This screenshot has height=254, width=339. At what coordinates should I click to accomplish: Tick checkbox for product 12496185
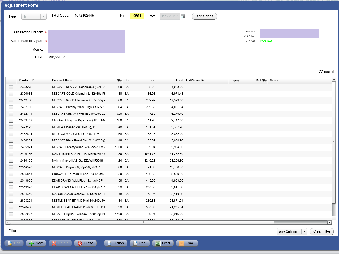11,154
